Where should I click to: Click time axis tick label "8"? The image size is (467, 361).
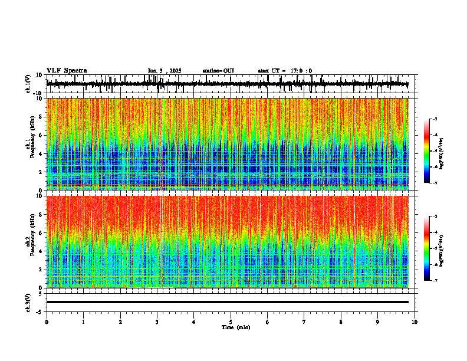pyautogui.click(x=341, y=322)
